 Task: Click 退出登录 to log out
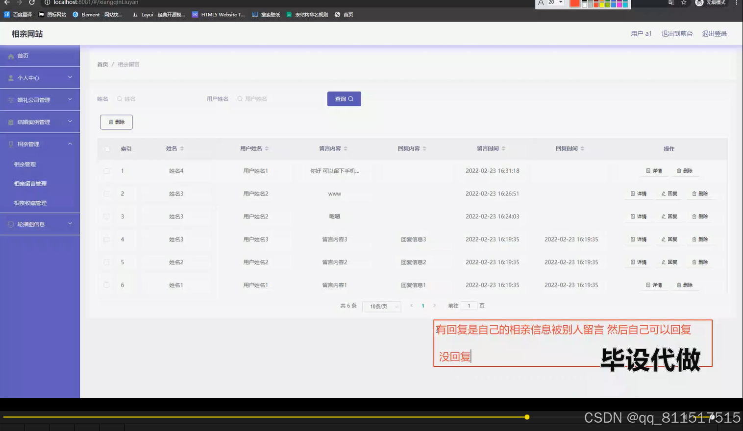(714, 33)
